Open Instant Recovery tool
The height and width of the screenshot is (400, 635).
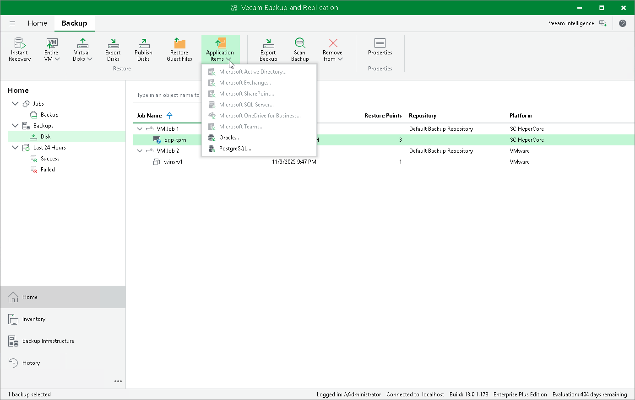[20, 50]
